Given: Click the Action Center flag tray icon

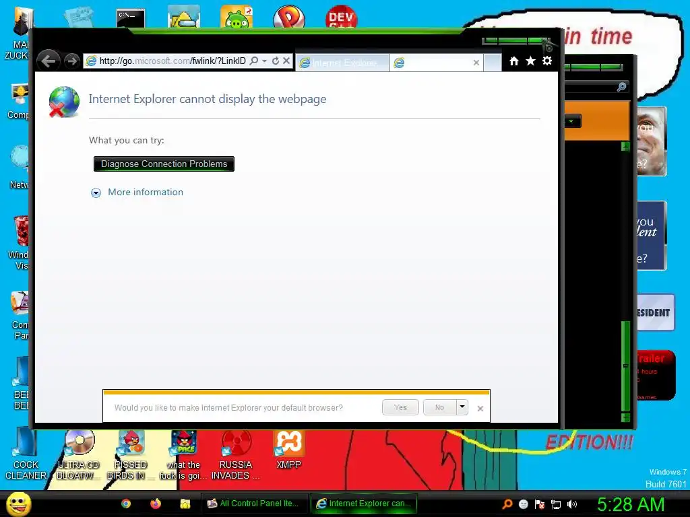Looking at the screenshot, I should 540,504.
